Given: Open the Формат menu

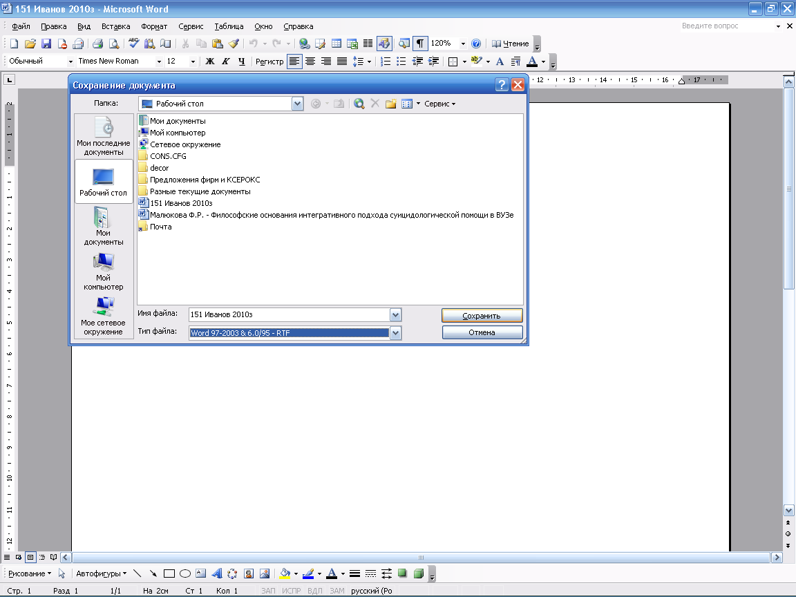Looking at the screenshot, I should [x=154, y=26].
